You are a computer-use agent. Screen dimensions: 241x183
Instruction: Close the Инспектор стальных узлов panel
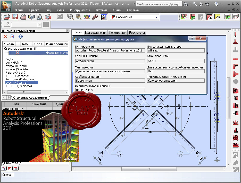67,31
